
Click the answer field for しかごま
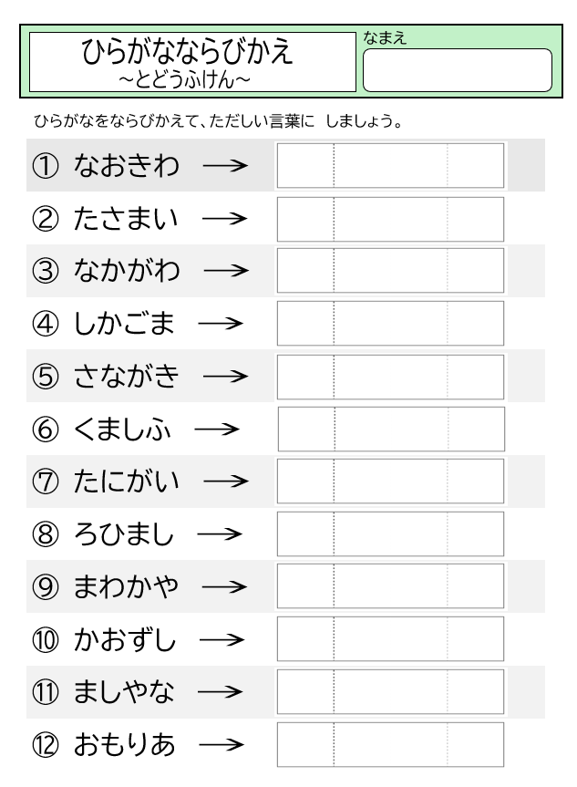click(390, 323)
